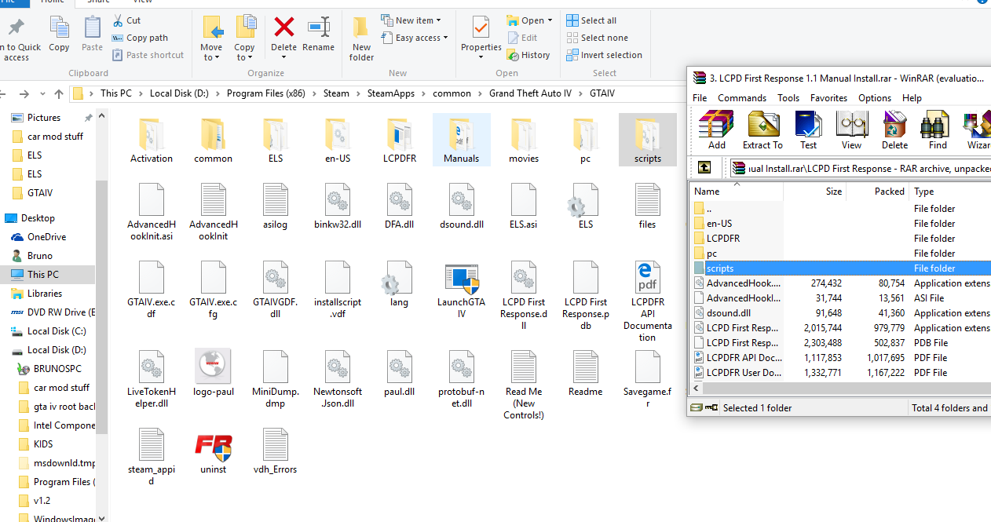Open the Properties ribbon button
The image size is (991, 522).
(481, 36)
